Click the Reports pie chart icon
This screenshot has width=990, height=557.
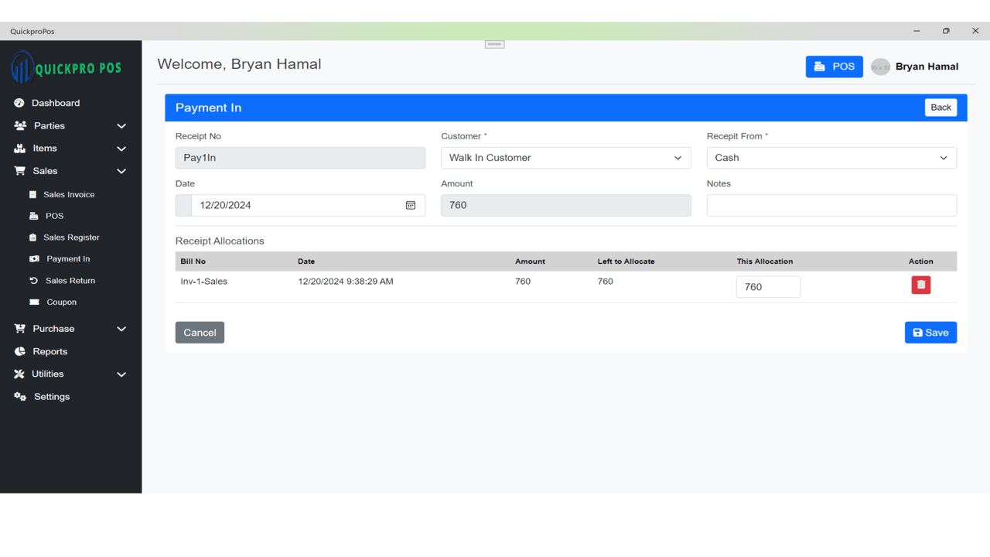[x=19, y=351]
